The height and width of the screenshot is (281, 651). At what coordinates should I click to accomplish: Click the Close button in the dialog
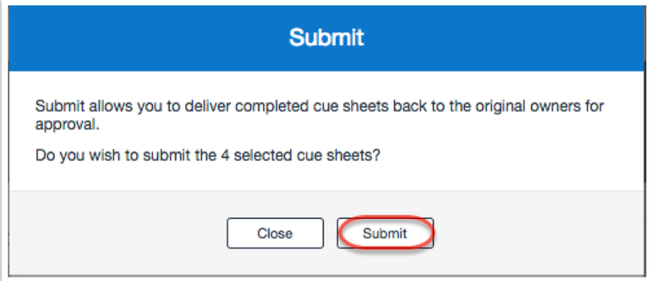tap(274, 233)
